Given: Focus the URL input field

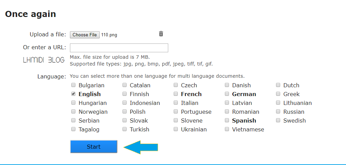Looking at the screenshot, I should pos(119,48).
